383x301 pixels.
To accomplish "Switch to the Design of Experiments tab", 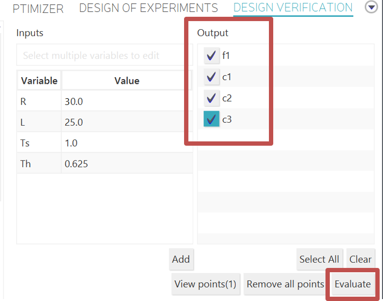I will [x=148, y=8].
